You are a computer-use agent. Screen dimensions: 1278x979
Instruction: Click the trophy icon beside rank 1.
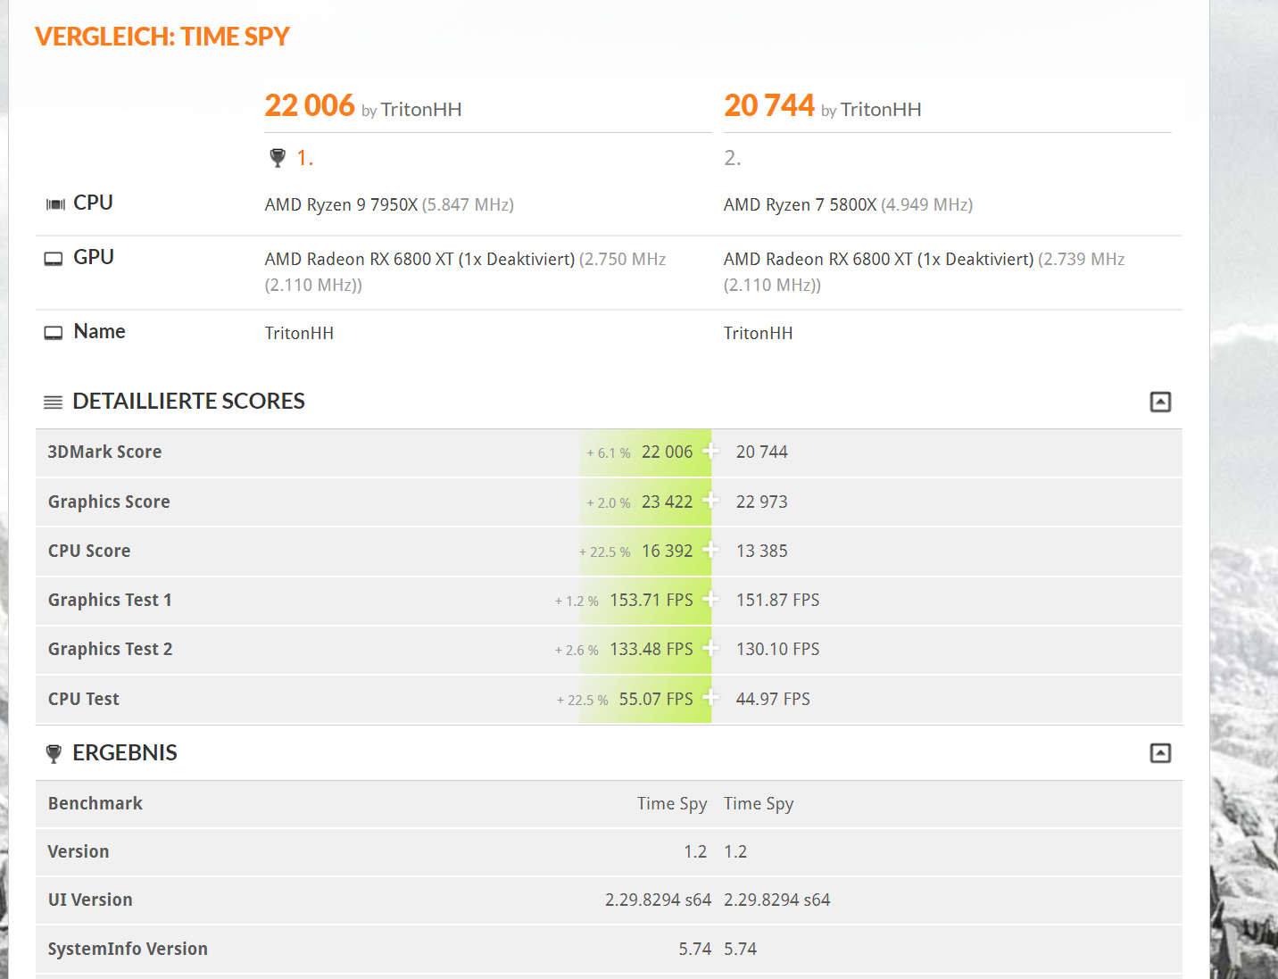(278, 158)
